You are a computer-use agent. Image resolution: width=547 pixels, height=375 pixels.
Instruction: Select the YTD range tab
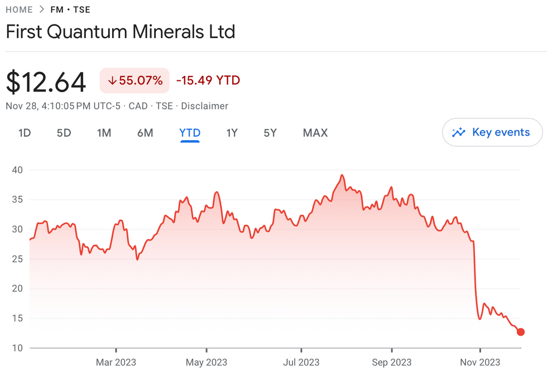pos(190,133)
